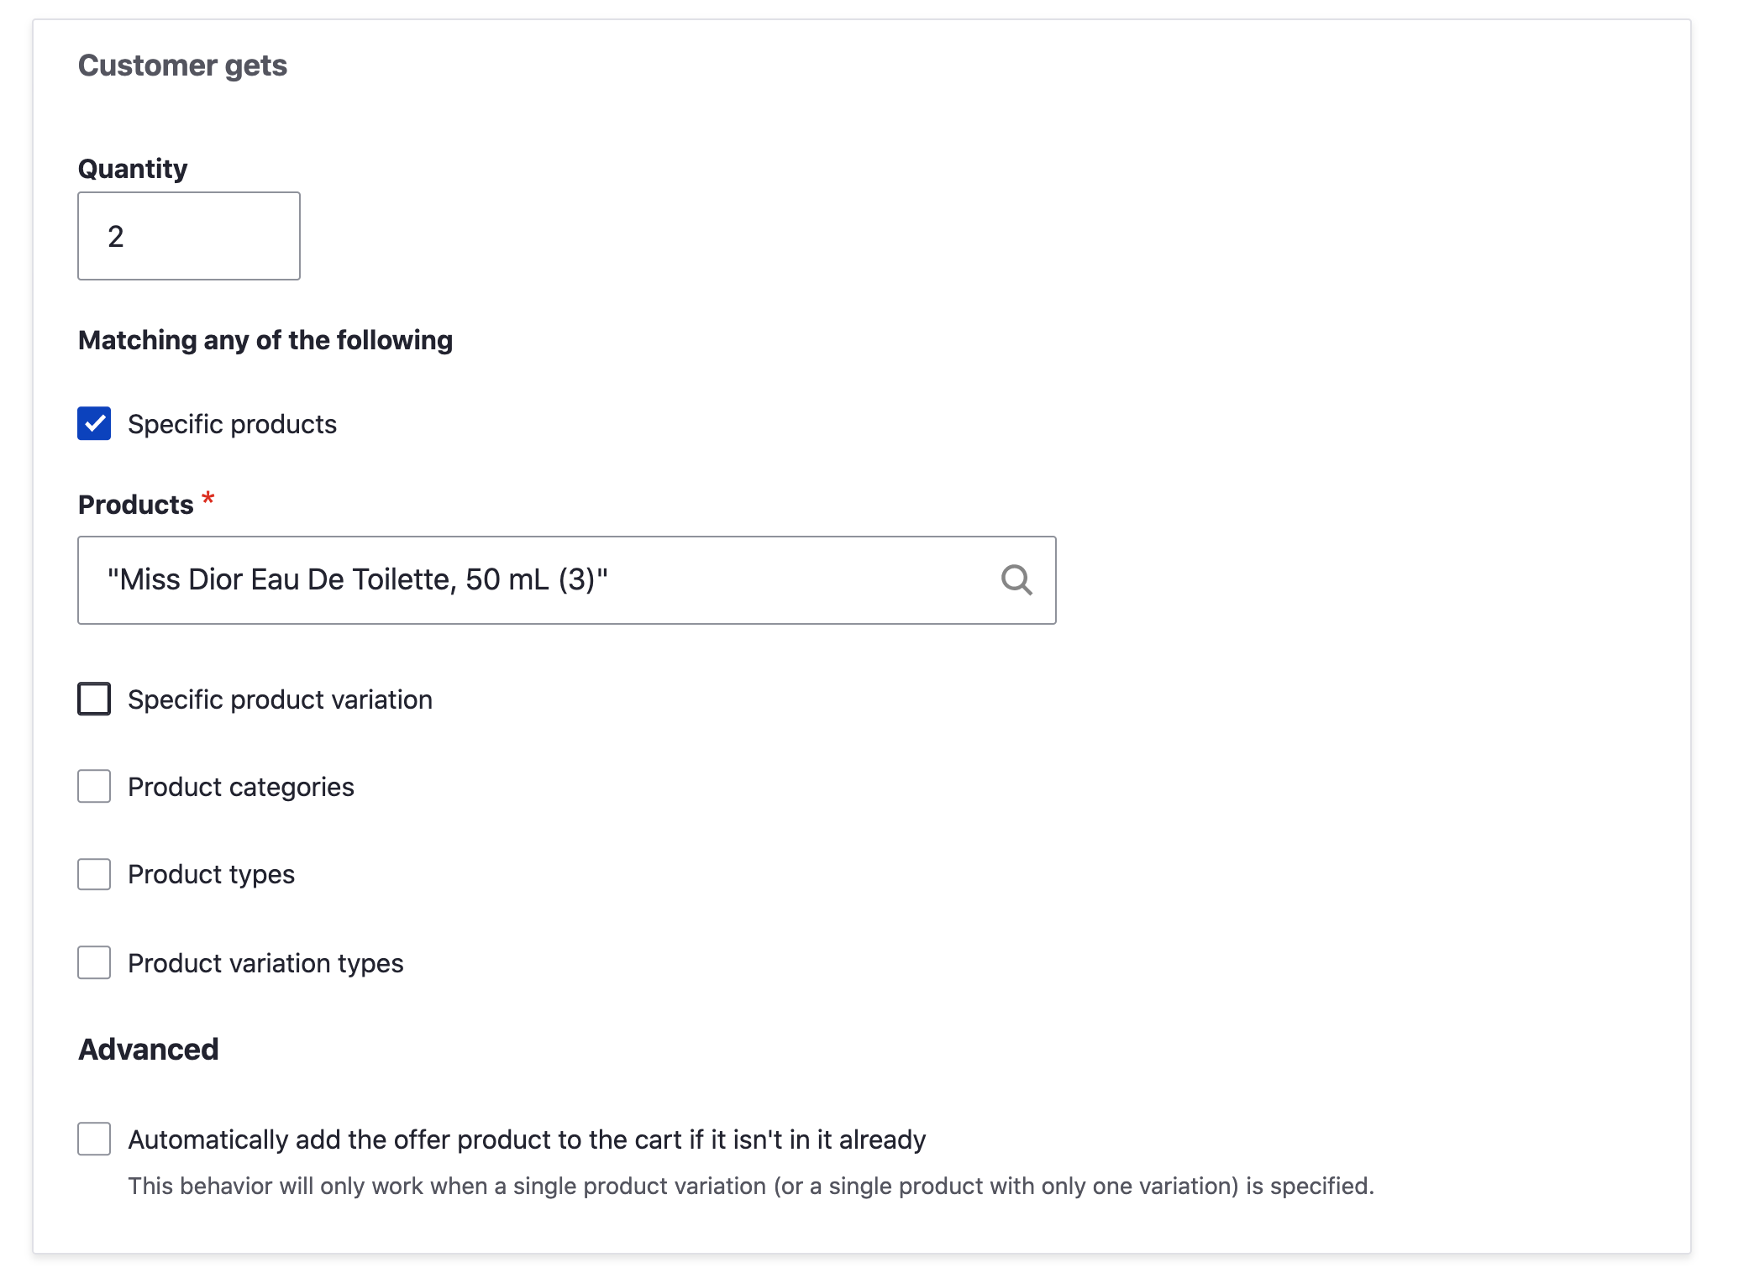Image resolution: width=1749 pixels, height=1273 pixels.
Task: Click the "Specific products" label text
Action: pos(232,425)
